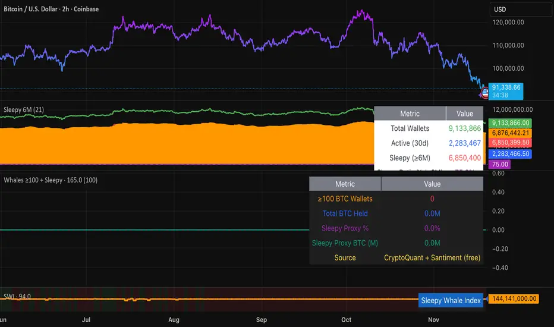The height and width of the screenshot is (327, 554).
Task: Click the CryptoQuant + Santiment source text
Action: (x=432, y=257)
